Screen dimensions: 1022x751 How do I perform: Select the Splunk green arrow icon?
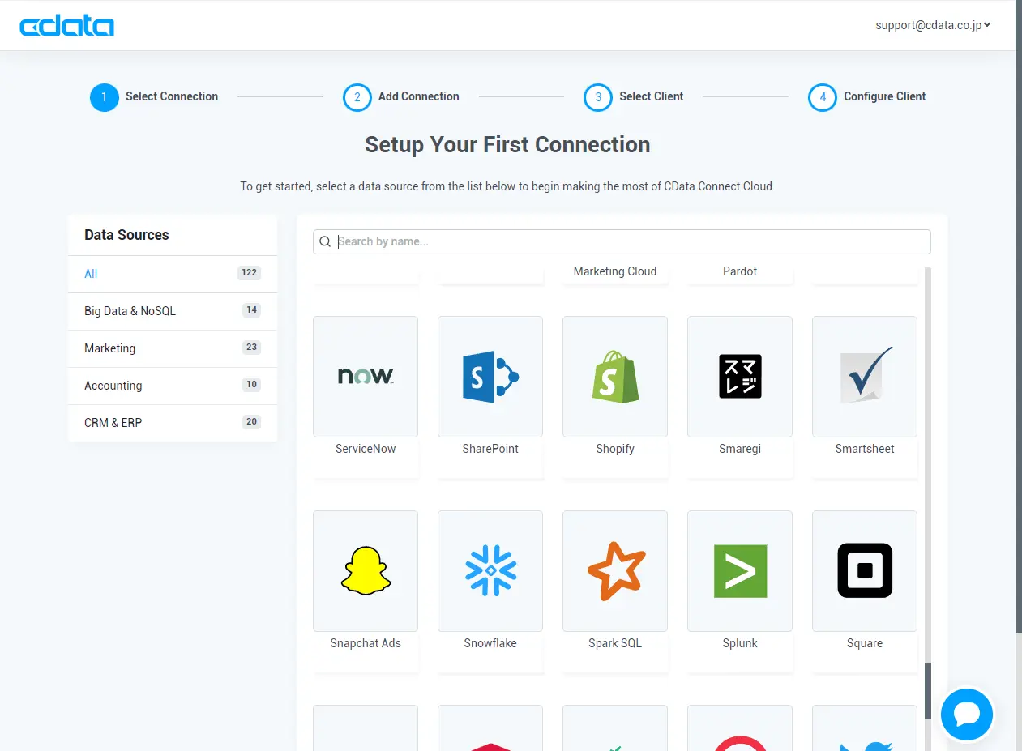[x=740, y=570]
